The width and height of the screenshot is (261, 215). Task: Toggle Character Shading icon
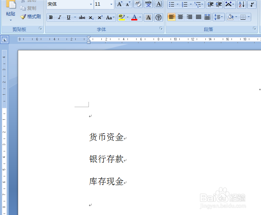point(148,17)
